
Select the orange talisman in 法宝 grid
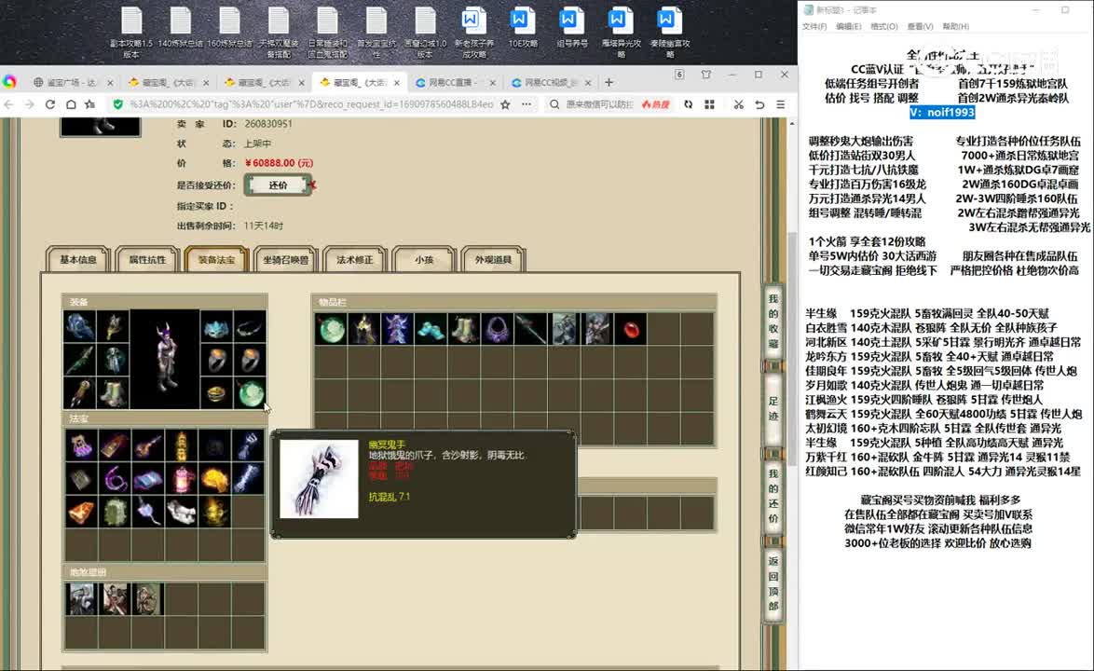click(81, 512)
